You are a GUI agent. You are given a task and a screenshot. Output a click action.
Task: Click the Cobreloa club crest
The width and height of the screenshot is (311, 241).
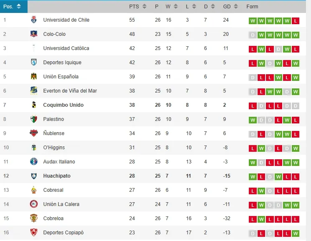[x=34, y=218]
